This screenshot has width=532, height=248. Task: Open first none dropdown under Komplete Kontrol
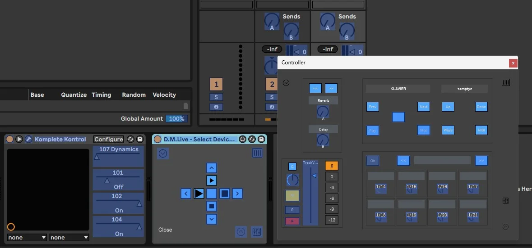[x=27, y=238]
